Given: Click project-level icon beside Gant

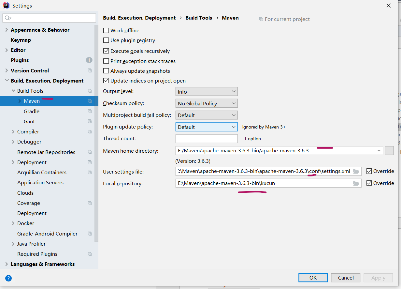Looking at the screenshot, I should click(90, 121).
